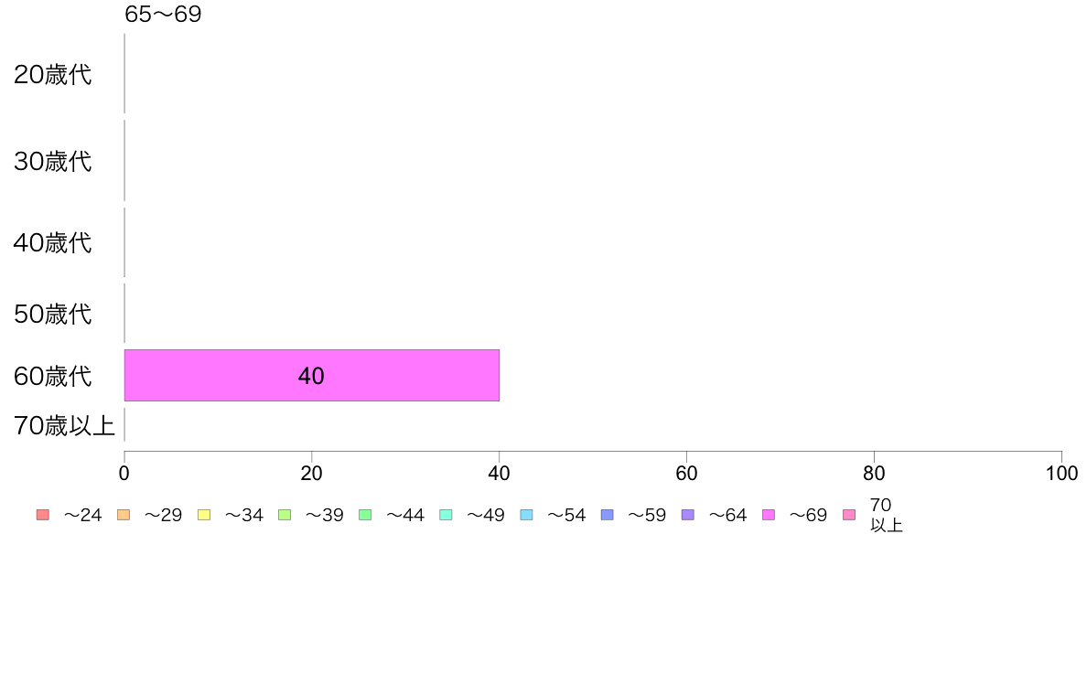This screenshot has height=673, width=1087.
Task: Select the sky blue ～54 legend swatch
Action: pos(526,515)
